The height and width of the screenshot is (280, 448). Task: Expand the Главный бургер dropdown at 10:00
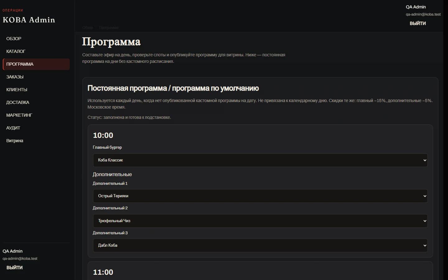coord(260,160)
